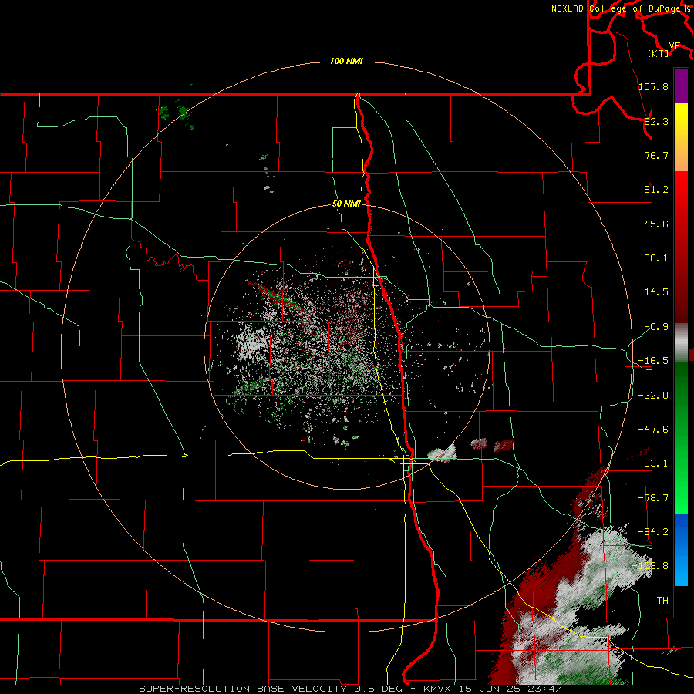Click the 61.2 scale value

tap(656, 190)
